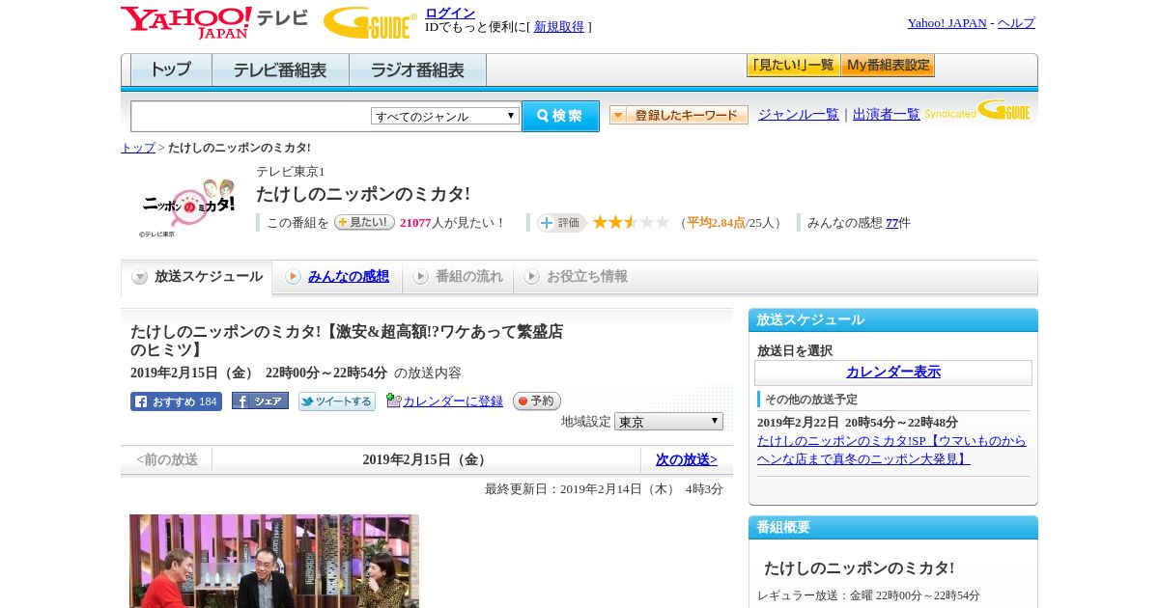Click the 番組の流れ tab arrow icon

tap(420, 277)
